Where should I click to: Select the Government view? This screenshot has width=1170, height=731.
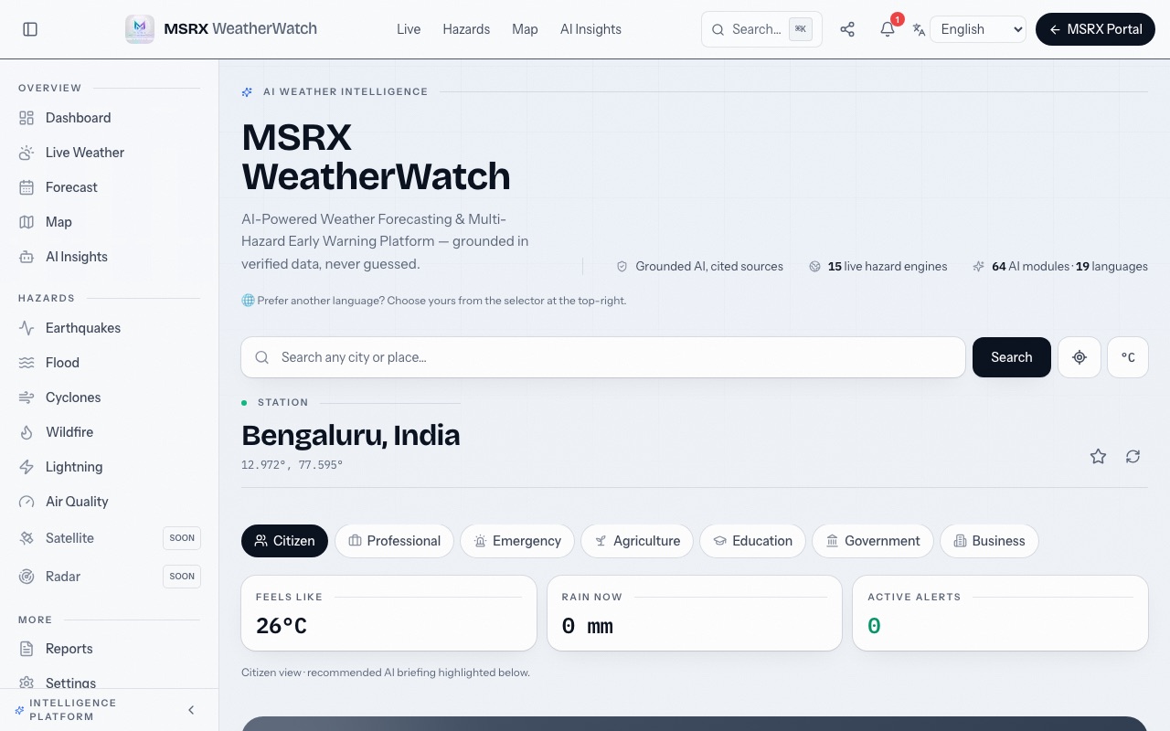coord(872,541)
